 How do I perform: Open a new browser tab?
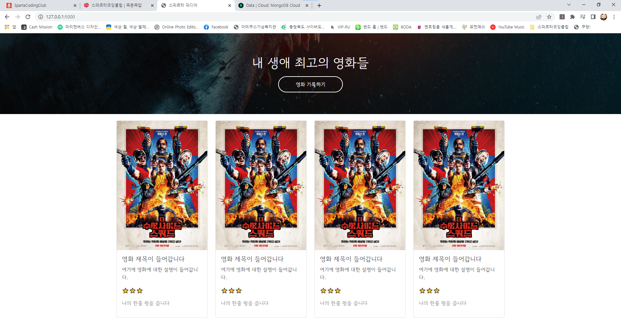tap(319, 5)
